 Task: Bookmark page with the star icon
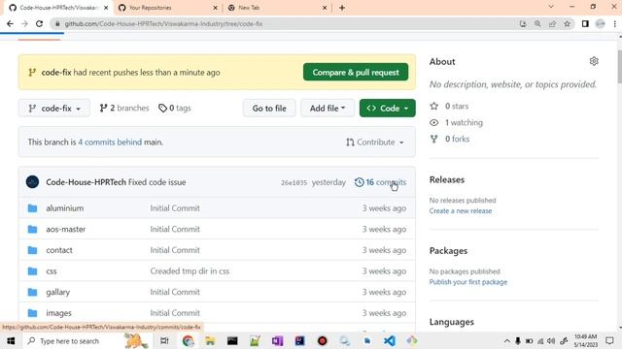[568, 23]
